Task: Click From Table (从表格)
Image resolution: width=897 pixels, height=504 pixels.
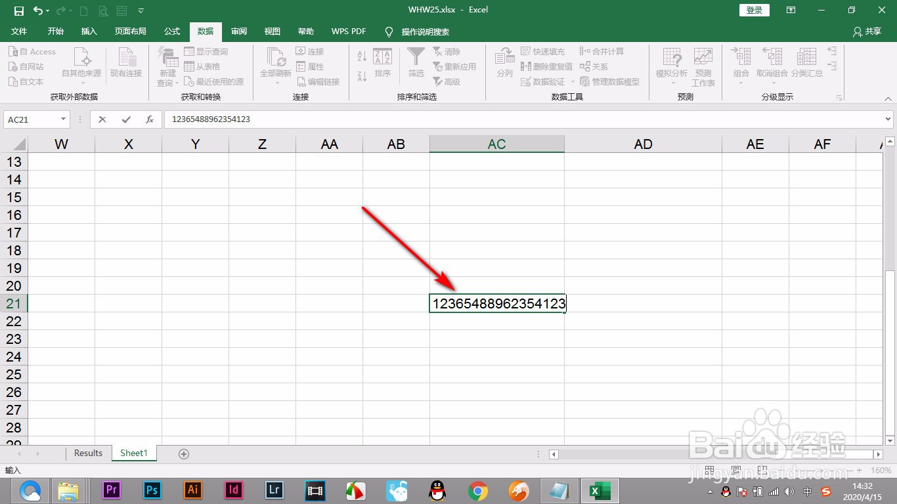Action: (x=202, y=67)
